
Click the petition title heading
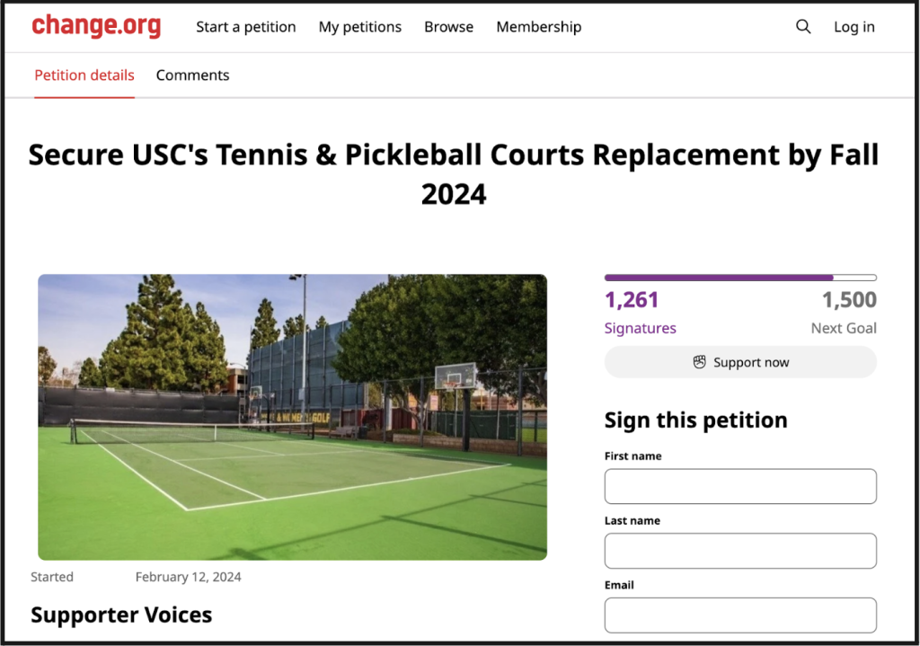[454, 174]
